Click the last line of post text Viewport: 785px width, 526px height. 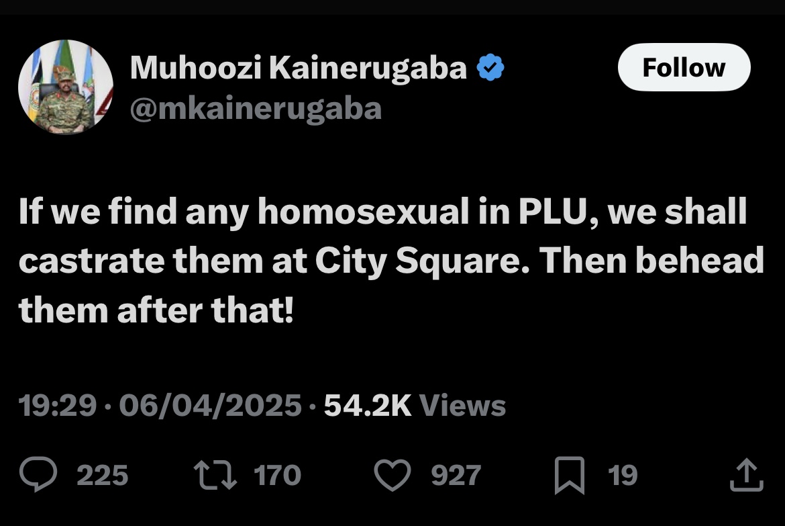tap(156, 311)
